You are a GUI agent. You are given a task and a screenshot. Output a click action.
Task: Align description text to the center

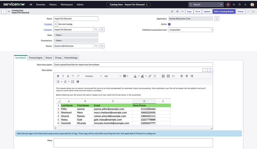click(x=187, y=76)
